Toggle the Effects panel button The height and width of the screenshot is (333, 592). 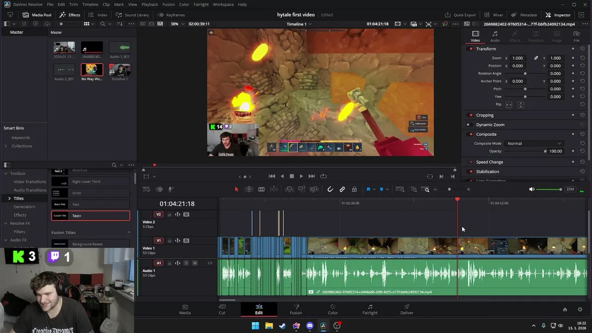[70, 15]
